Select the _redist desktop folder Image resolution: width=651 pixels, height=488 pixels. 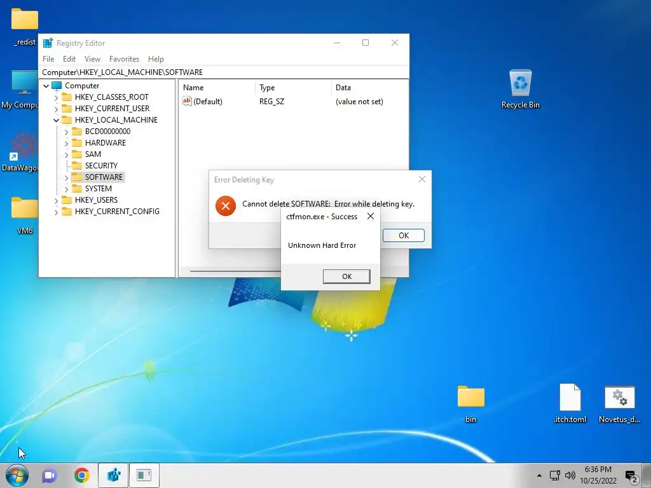(x=25, y=27)
